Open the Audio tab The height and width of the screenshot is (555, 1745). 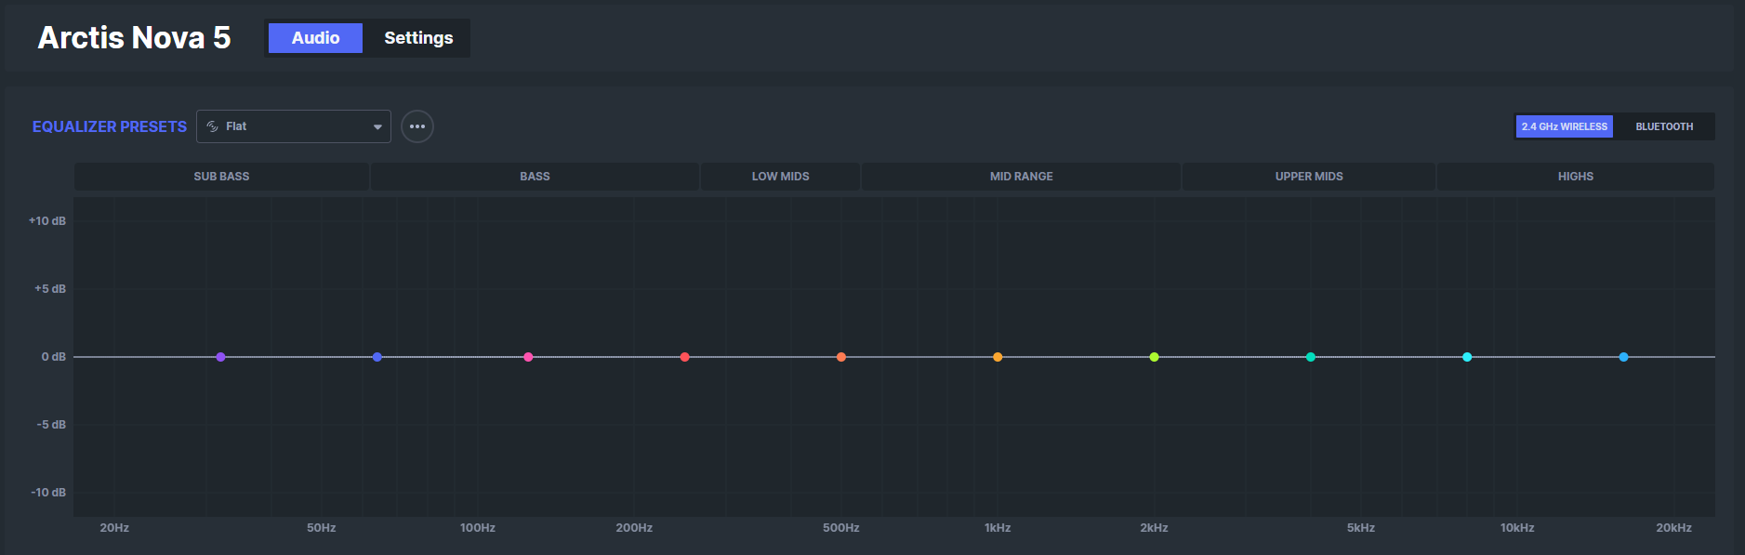[x=315, y=38]
